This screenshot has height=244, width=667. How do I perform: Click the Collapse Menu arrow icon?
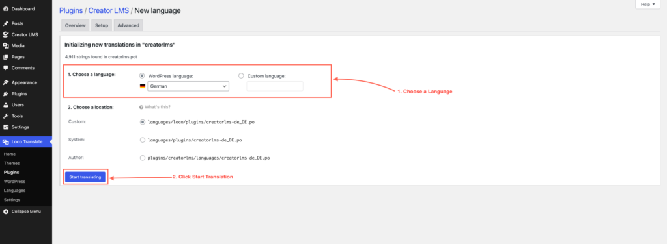point(6,212)
